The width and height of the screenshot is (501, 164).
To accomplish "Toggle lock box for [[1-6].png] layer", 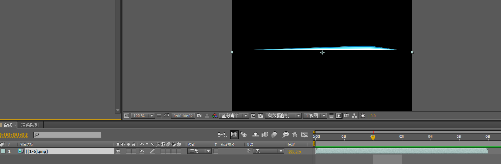I will [134, 151].
